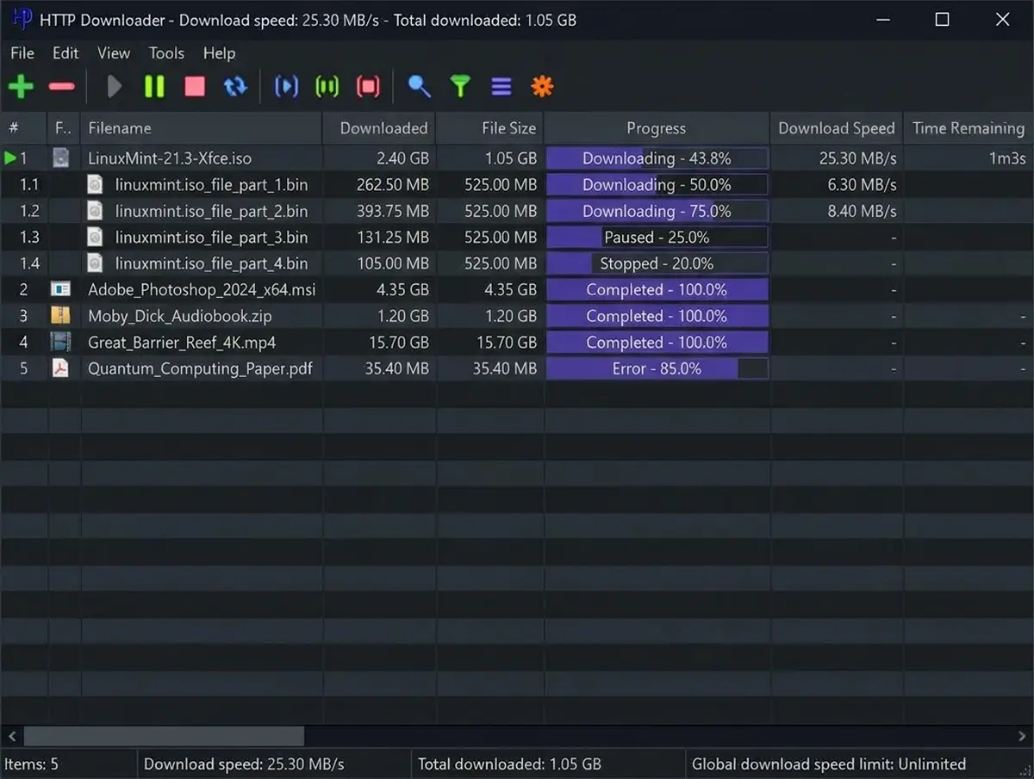Click the Downloading - 75.0% progress bar
This screenshot has height=779, width=1034.
click(x=657, y=211)
